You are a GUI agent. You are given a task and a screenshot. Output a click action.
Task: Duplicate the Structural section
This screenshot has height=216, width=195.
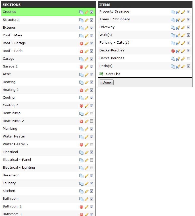point(81,20)
